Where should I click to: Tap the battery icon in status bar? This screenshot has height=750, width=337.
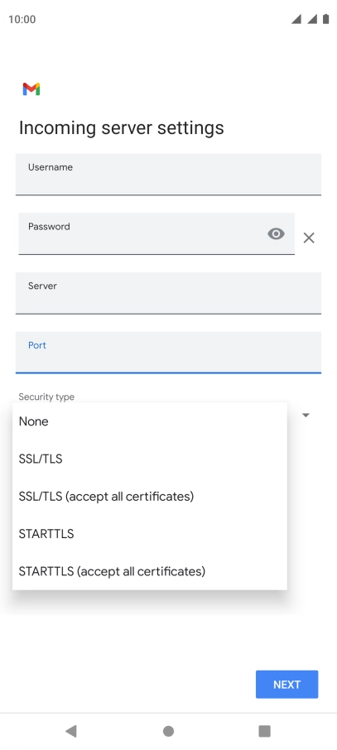coord(325,19)
